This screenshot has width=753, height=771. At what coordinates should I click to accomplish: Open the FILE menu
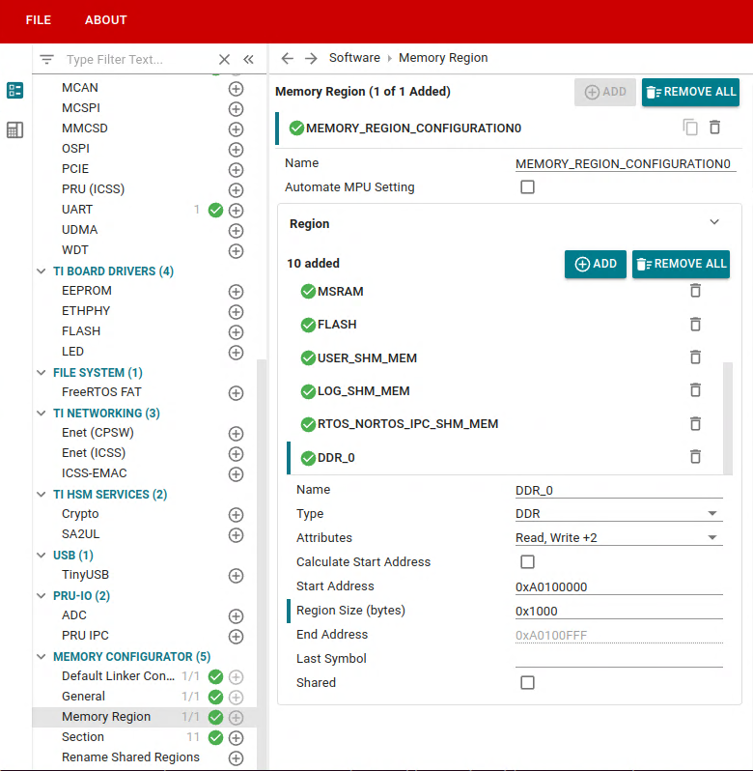point(39,20)
